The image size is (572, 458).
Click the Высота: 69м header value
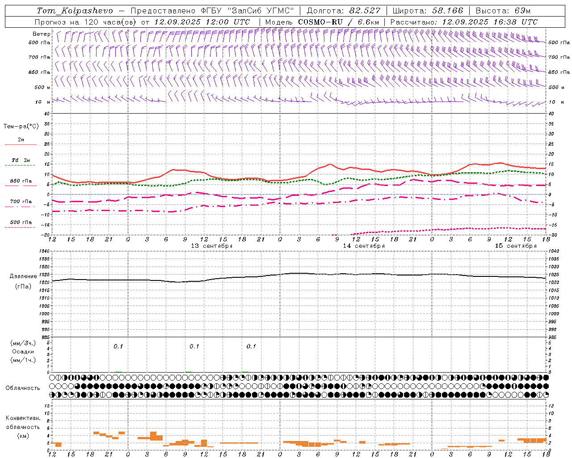(x=503, y=11)
